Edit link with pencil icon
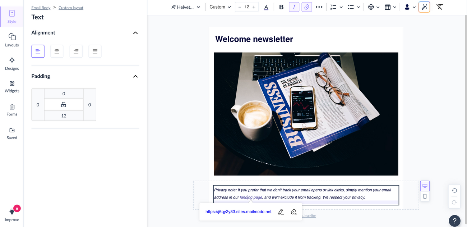 281,212
